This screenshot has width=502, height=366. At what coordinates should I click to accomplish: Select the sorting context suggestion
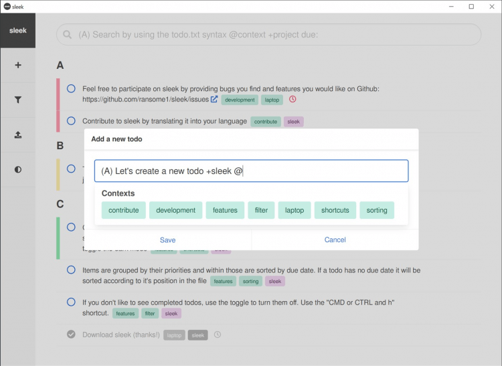(377, 210)
